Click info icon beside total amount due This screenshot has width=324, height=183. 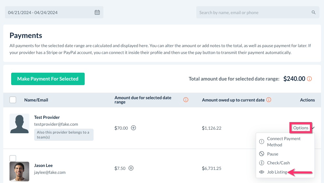[309, 79]
